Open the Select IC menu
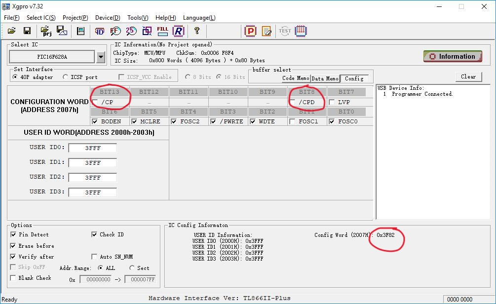Image resolution: width=496 pixels, height=304 pixels. [x=41, y=18]
